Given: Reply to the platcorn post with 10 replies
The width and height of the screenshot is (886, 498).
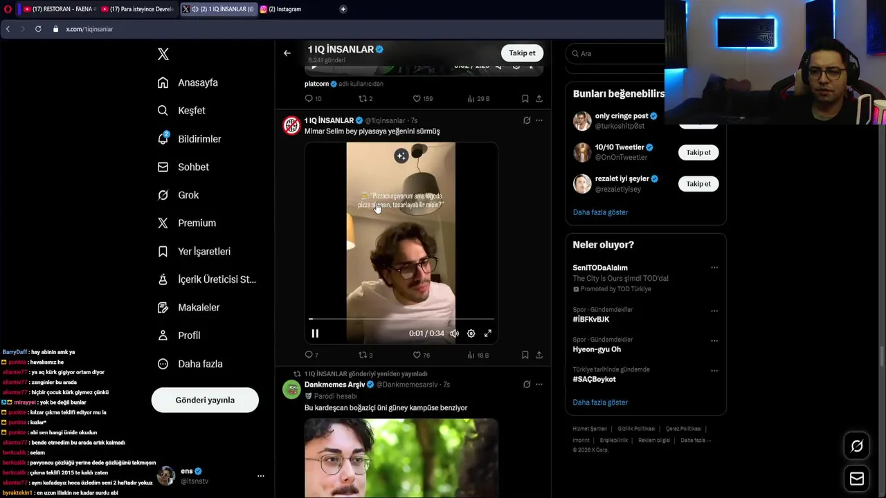Looking at the screenshot, I should pyautogui.click(x=313, y=99).
